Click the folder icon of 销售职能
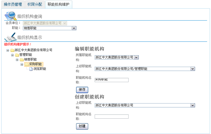211x134 pixels. (x=22, y=60)
